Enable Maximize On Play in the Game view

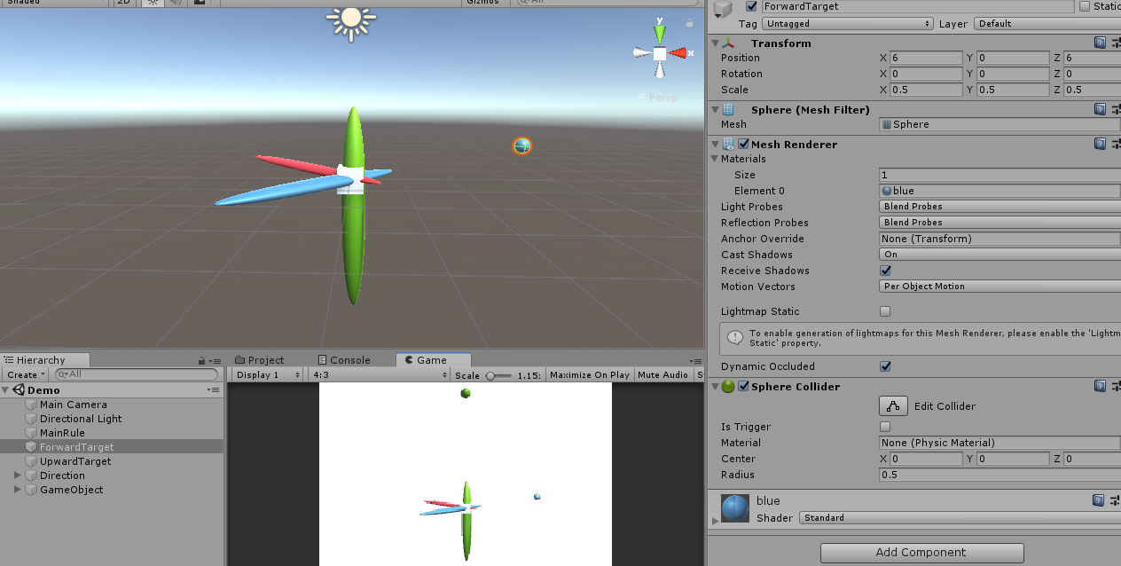click(589, 374)
